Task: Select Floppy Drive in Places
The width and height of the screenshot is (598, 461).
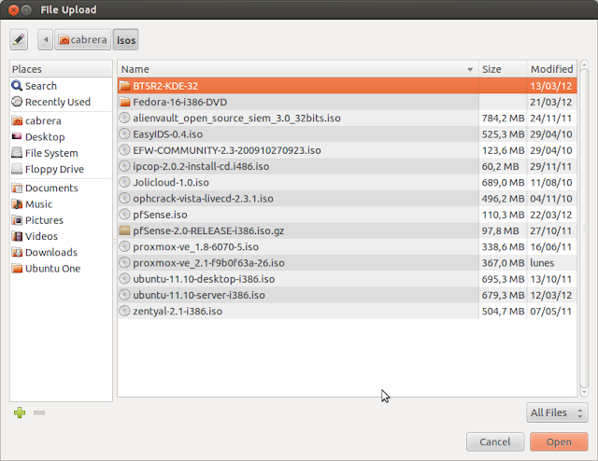Action: pyautogui.click(x=61, y=169)
